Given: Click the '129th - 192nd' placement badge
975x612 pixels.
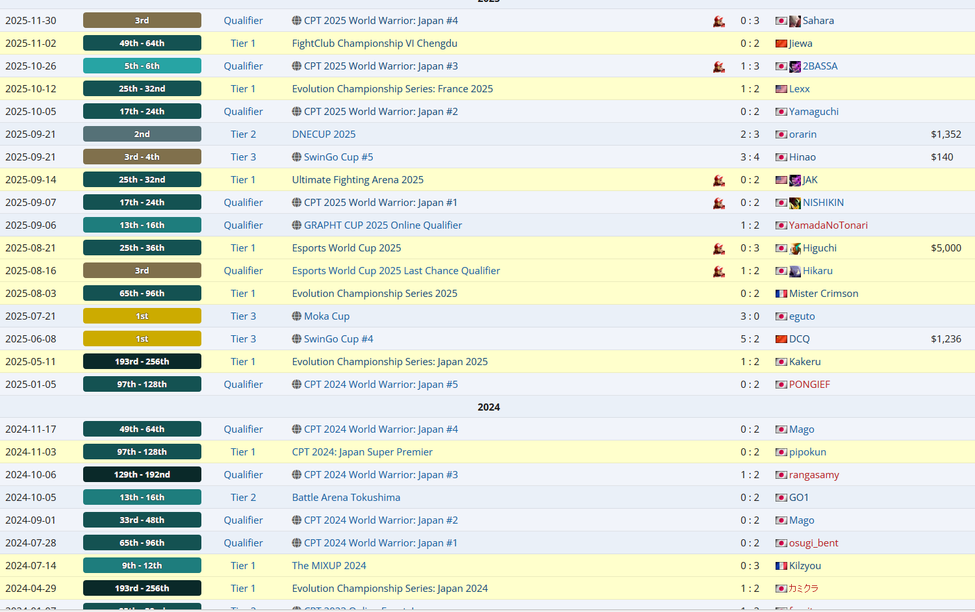Looking at the screenshot, I should pyautogui.click(x=142, y=475).
